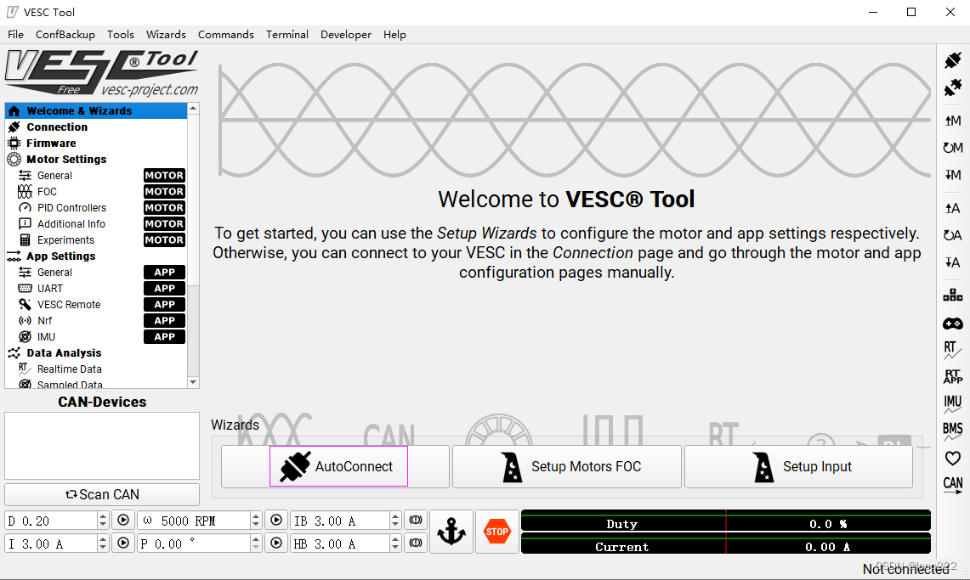The image size is (970, 580).
Task: Click the connect plug icon in right toolbar
Action: [x=953, y=60]
